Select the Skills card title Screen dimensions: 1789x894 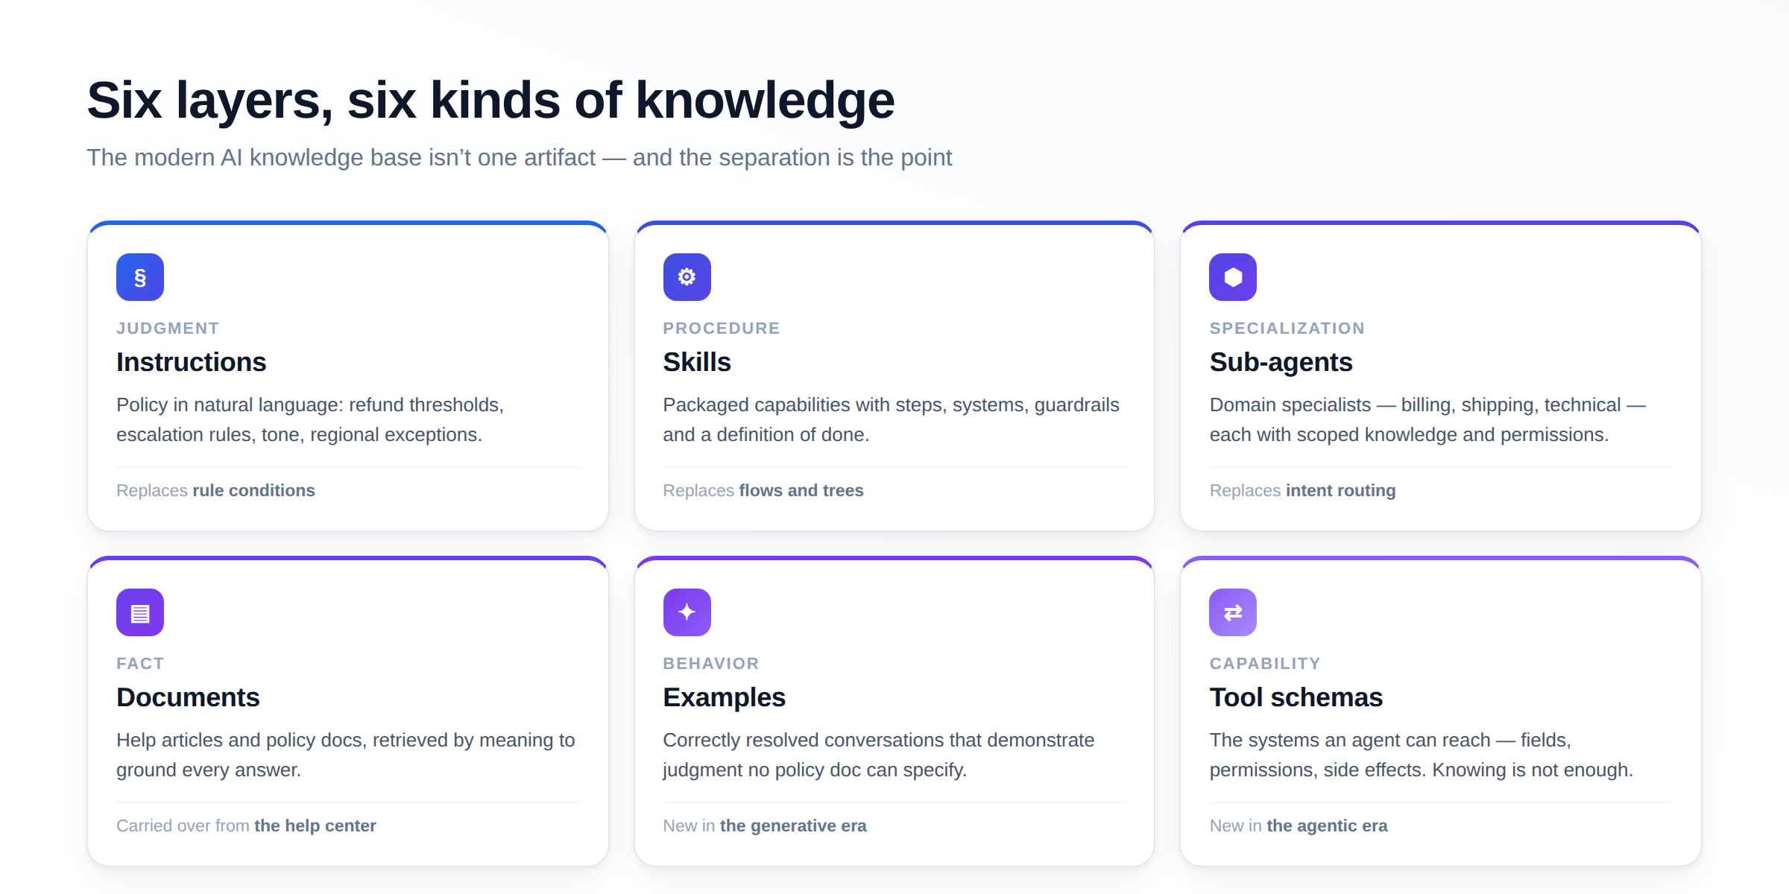(697, 362)
